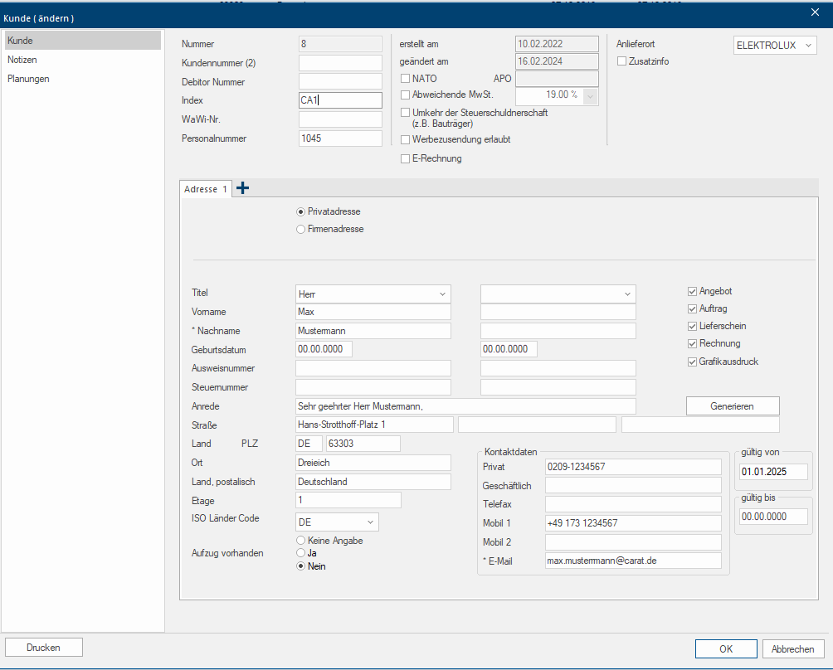Choose the Firmenadresse radio option
Image resolution: width=833 pixels, height=670 pixels.
click(x=300, y=230)
